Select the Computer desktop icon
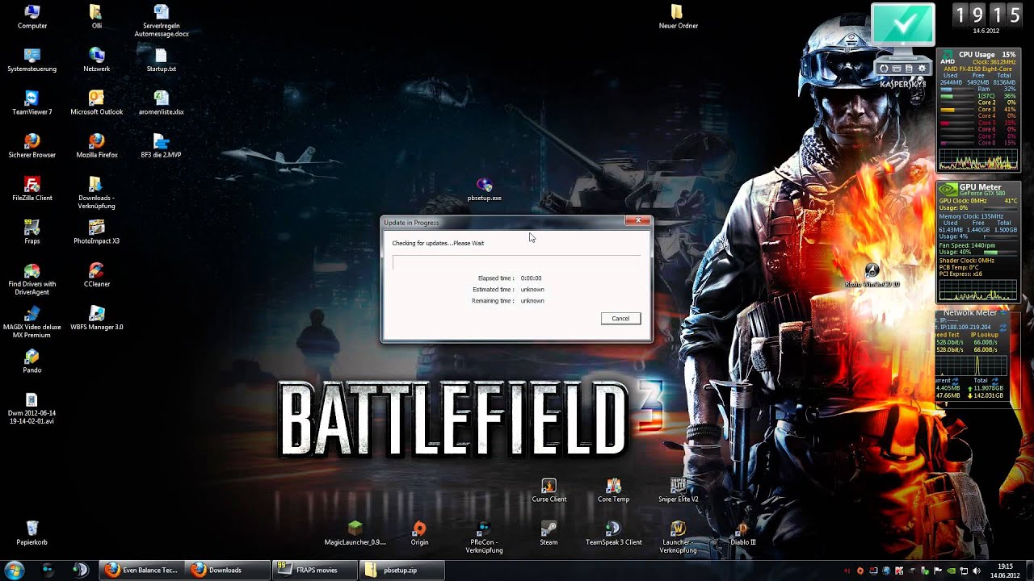 tap(32, 17)
